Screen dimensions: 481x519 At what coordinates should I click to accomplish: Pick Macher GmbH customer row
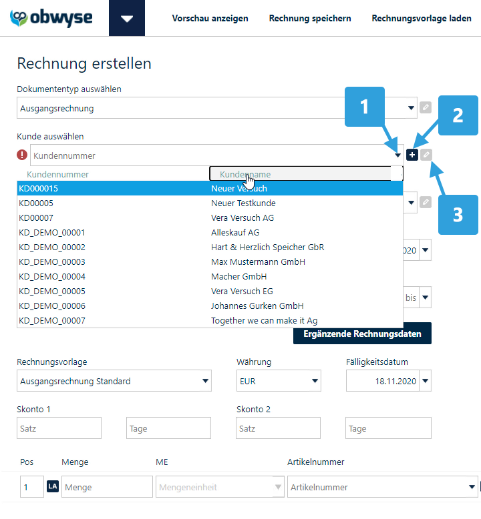point(210,276)
